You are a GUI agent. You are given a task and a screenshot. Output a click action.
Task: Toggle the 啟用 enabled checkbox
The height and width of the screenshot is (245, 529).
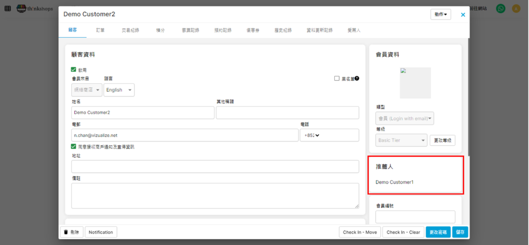pos(74,69)
